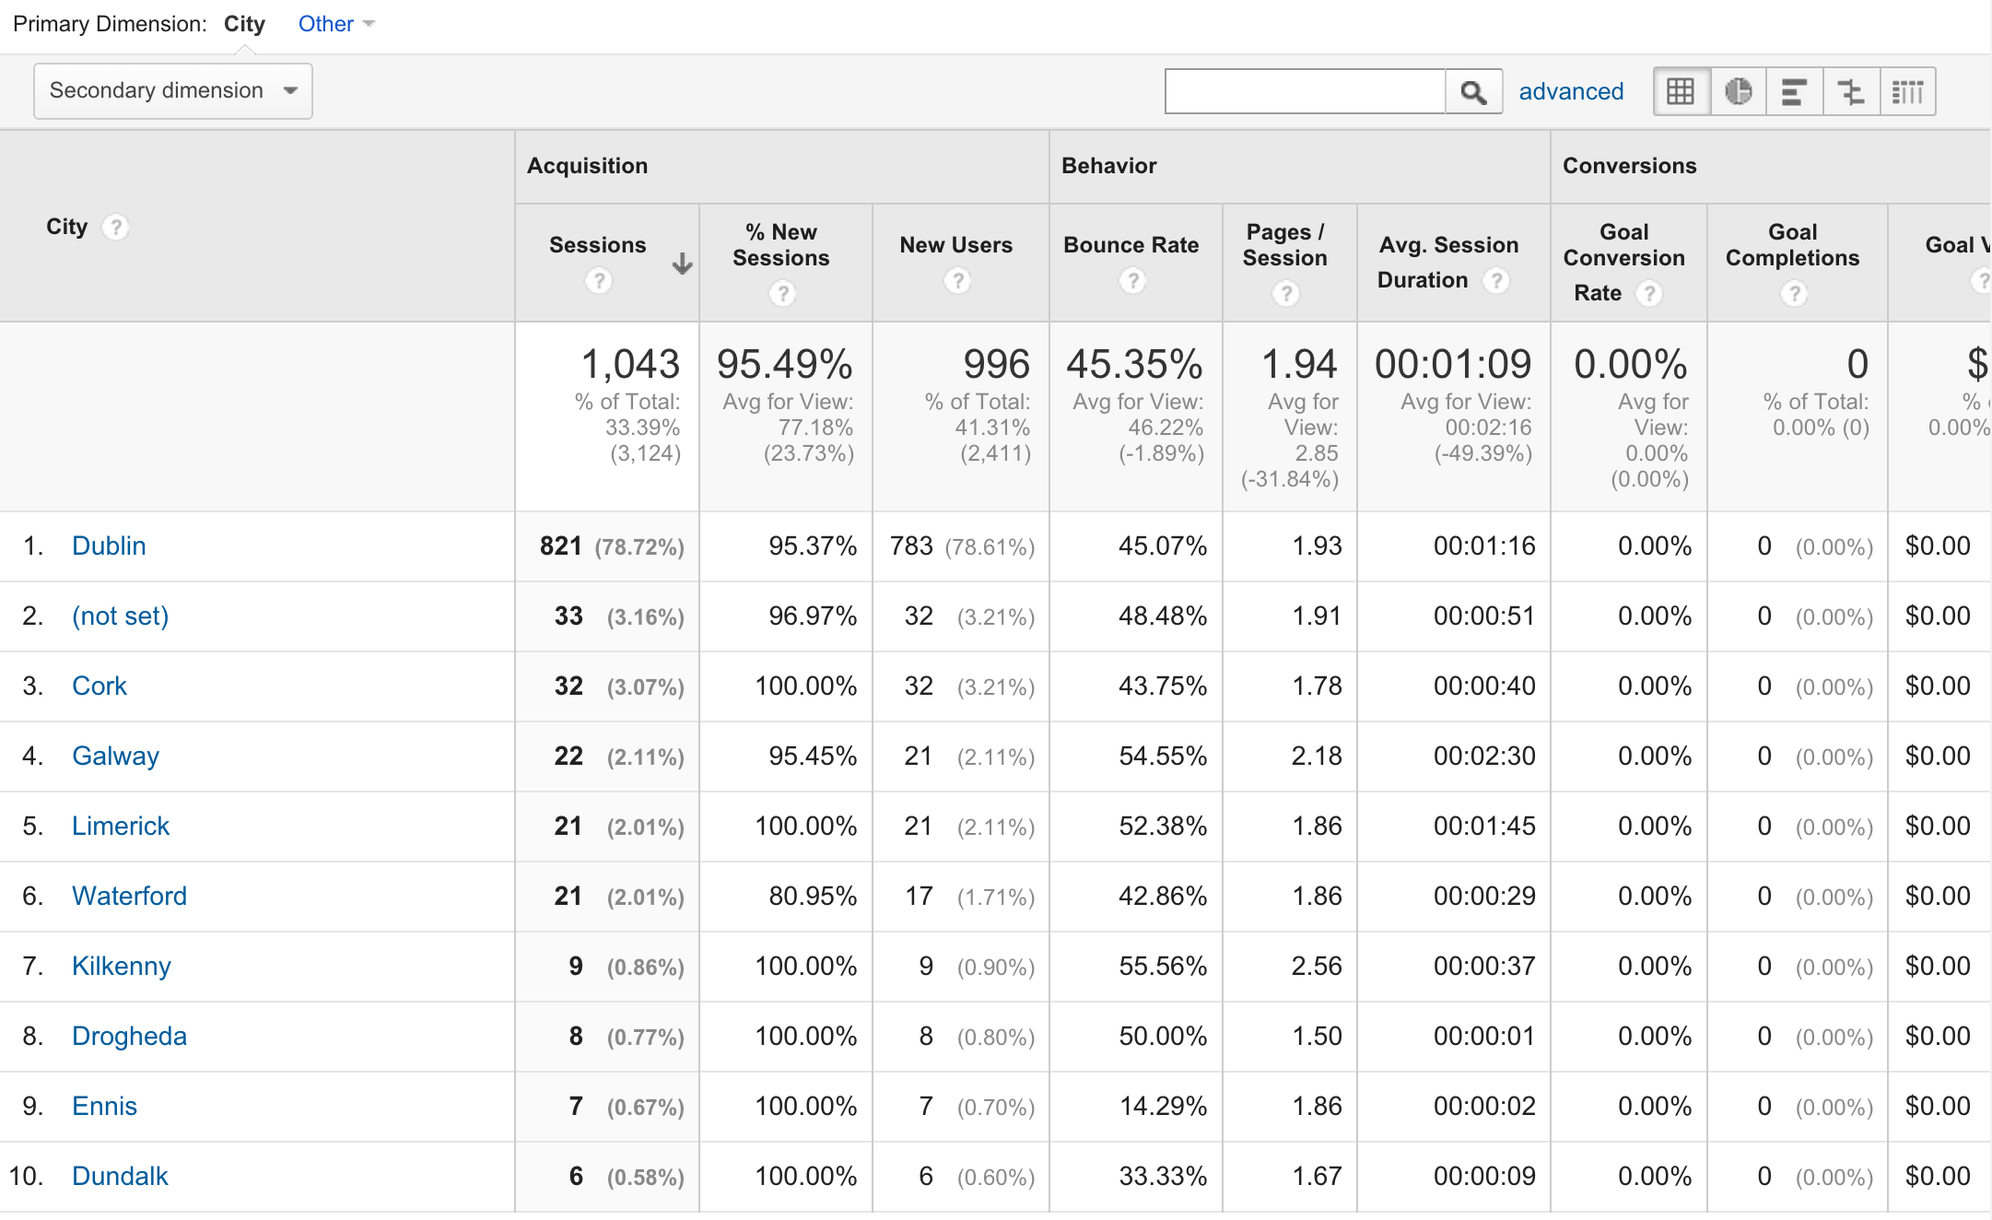Sort table by Avg. Session Duration header
This screenshot has height=1220, width=1992.
(1448, 263)
